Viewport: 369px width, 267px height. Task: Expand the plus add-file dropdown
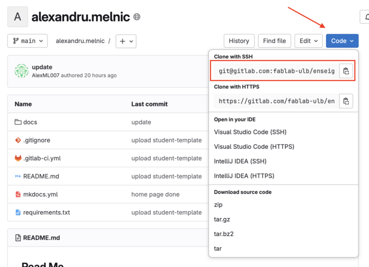click(x=126, y=42)
